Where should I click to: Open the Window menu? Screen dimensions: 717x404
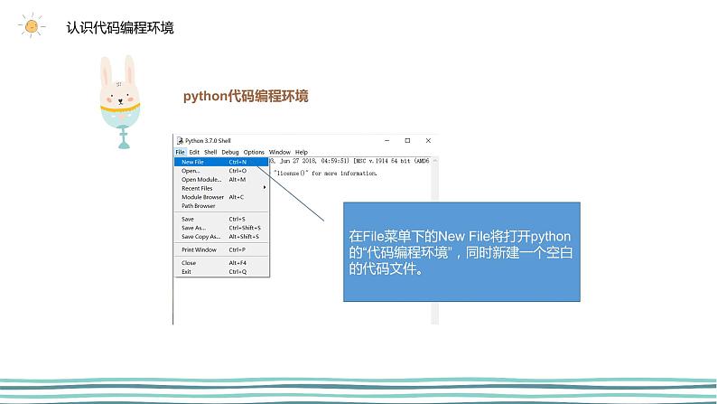tap(279, 152)
